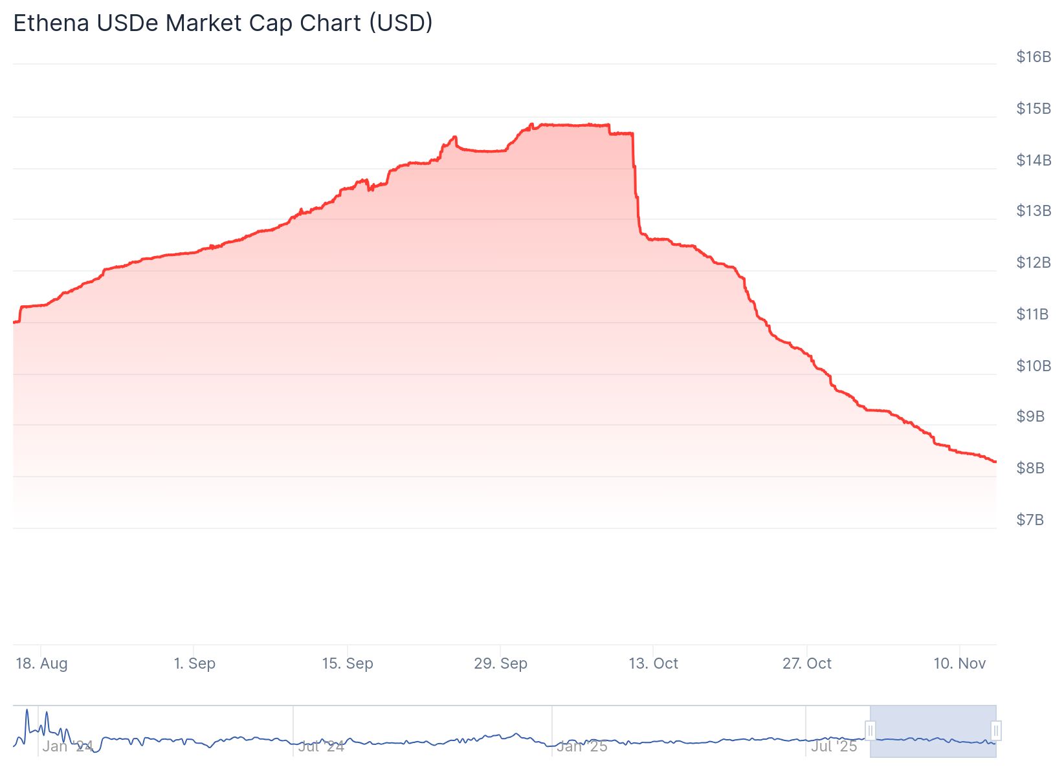Click the 1. Sep date label

tap(194, 663)
